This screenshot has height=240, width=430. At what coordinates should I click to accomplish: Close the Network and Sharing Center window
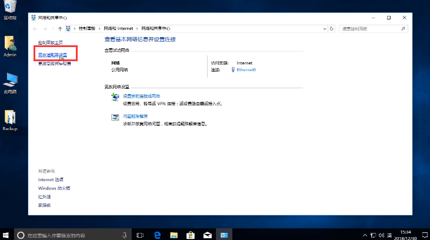point(404,18)
